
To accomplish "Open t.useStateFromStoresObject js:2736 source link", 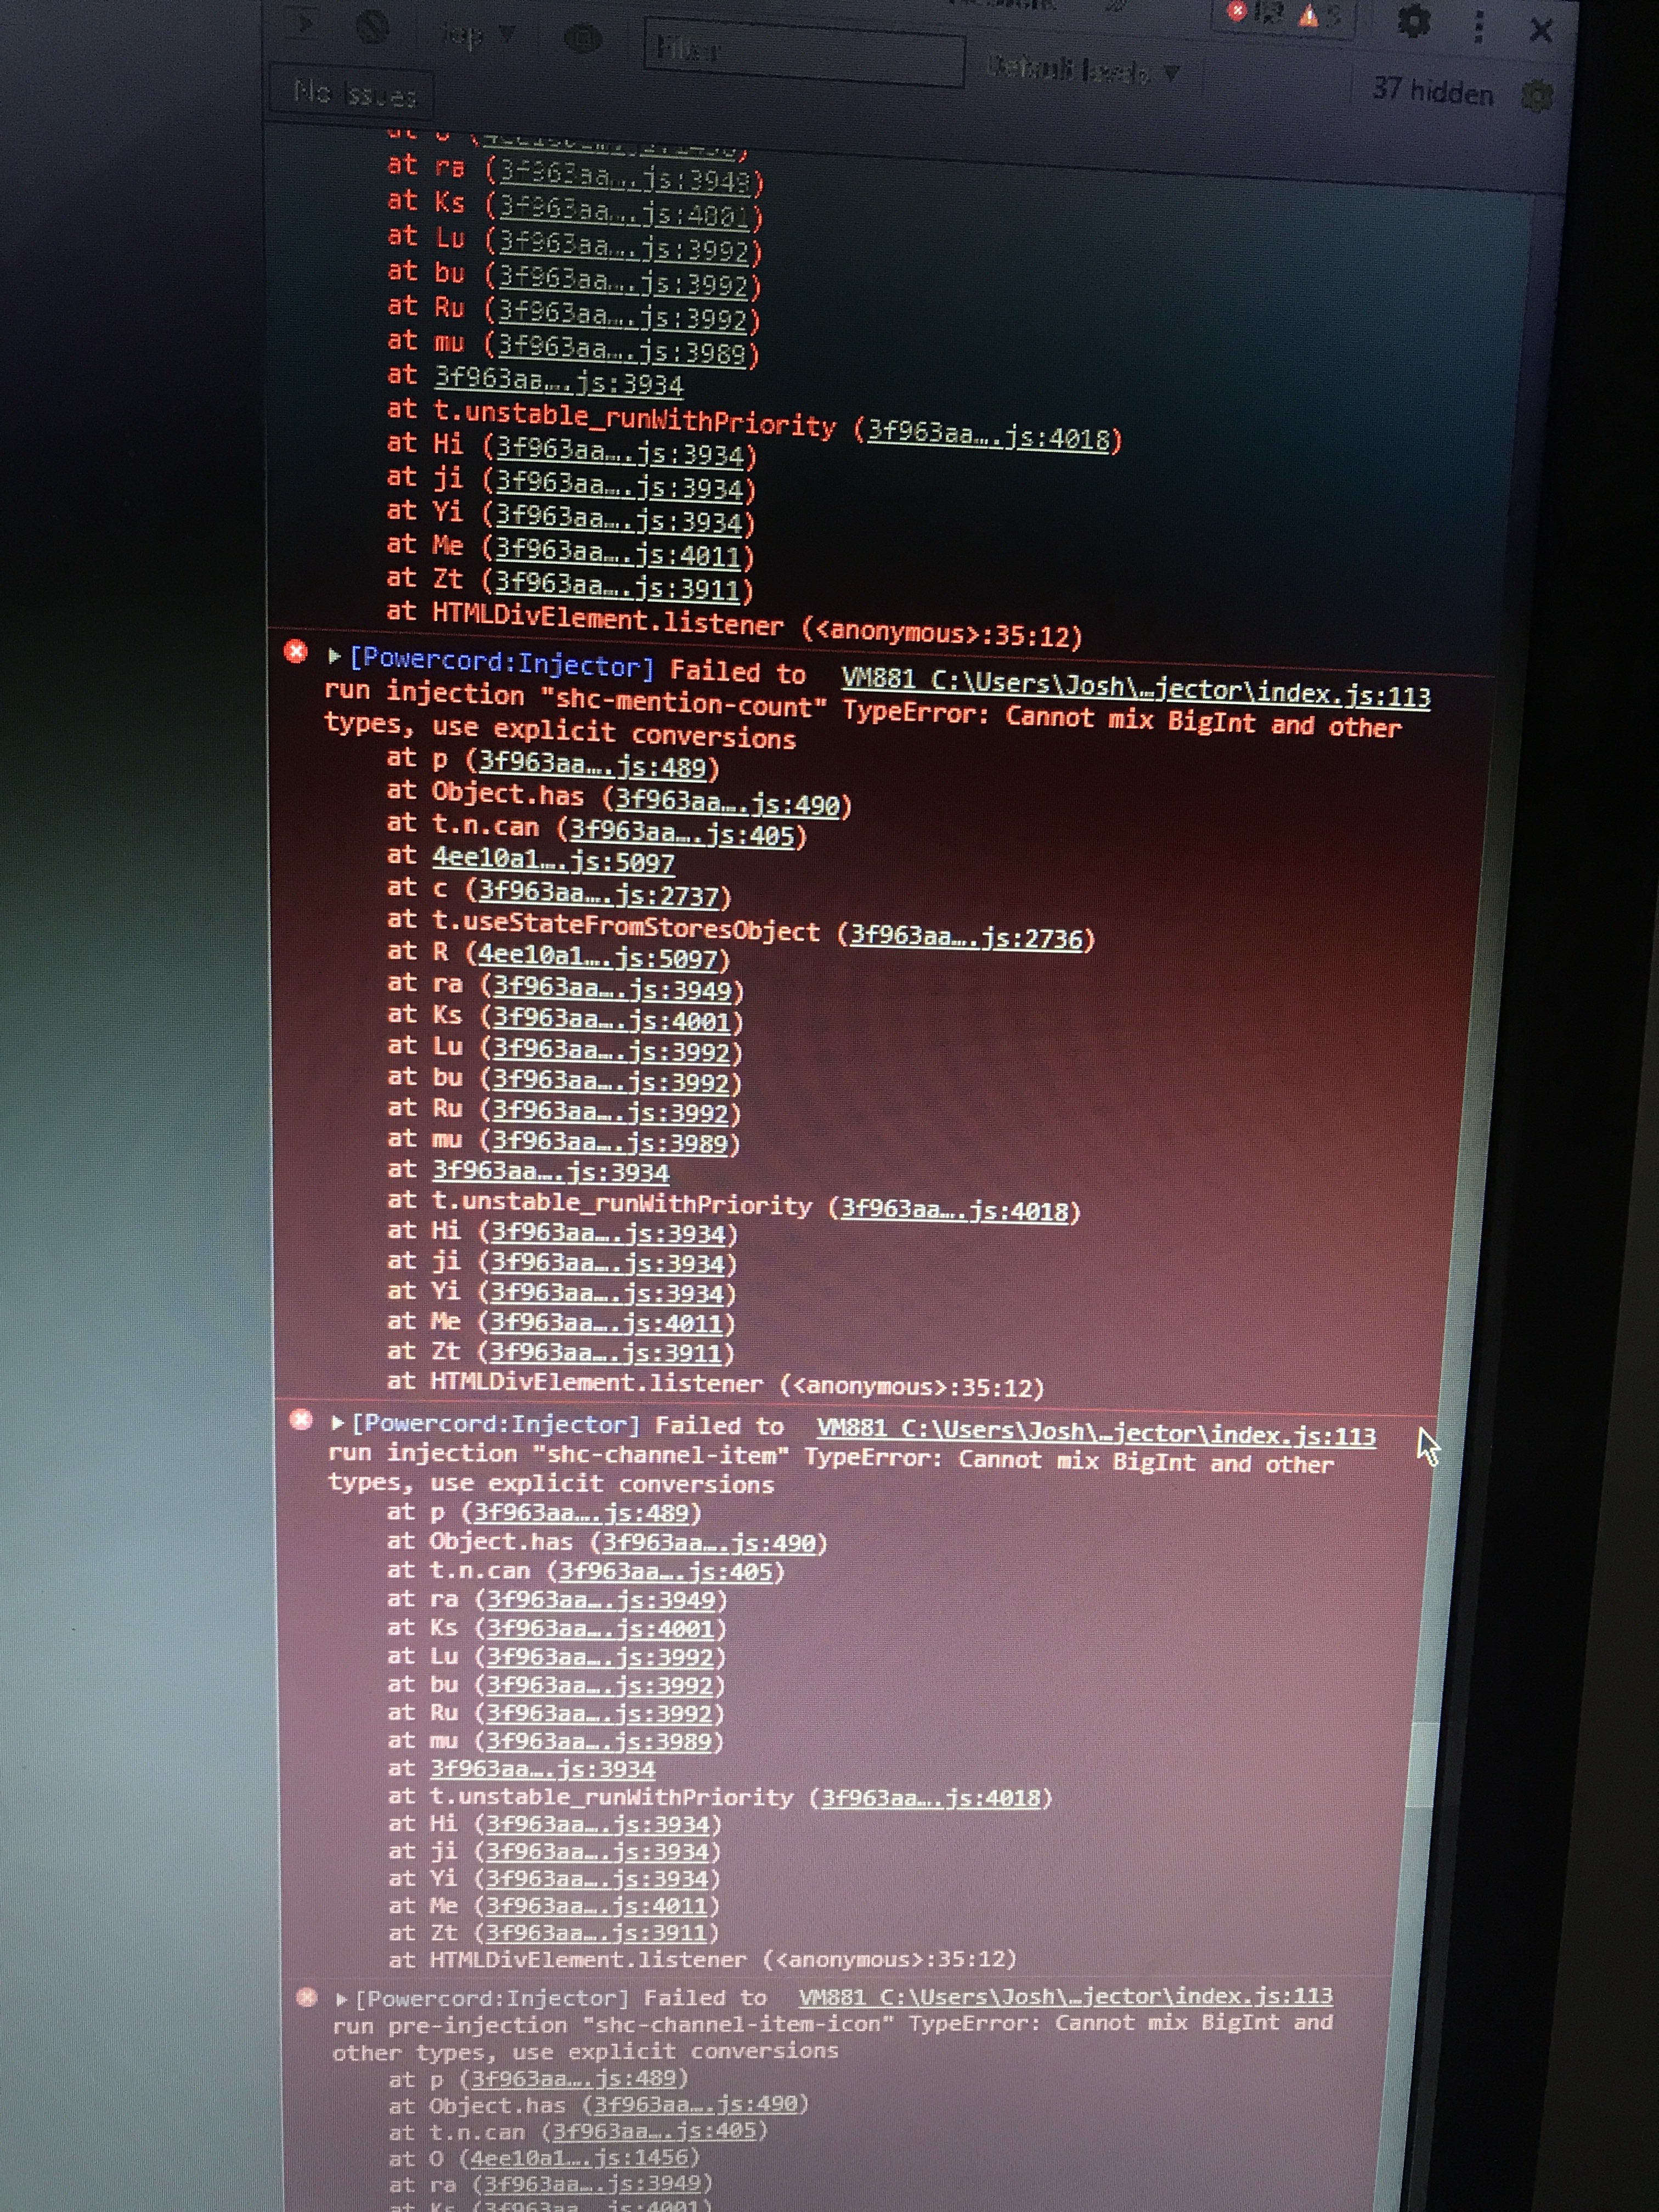I will (x=966, y=937).
